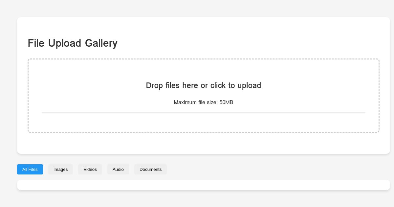The height and width of the screenshot is (207, 394).
Task: Click the file drop zone to upload
Action: point(203,95)
